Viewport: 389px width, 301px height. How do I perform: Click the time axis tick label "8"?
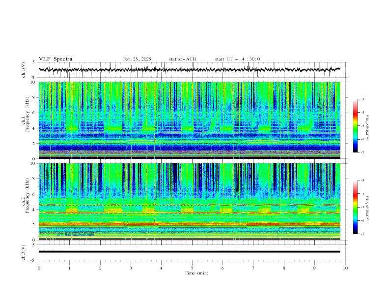pyautogui.click(x=284, y=268)
